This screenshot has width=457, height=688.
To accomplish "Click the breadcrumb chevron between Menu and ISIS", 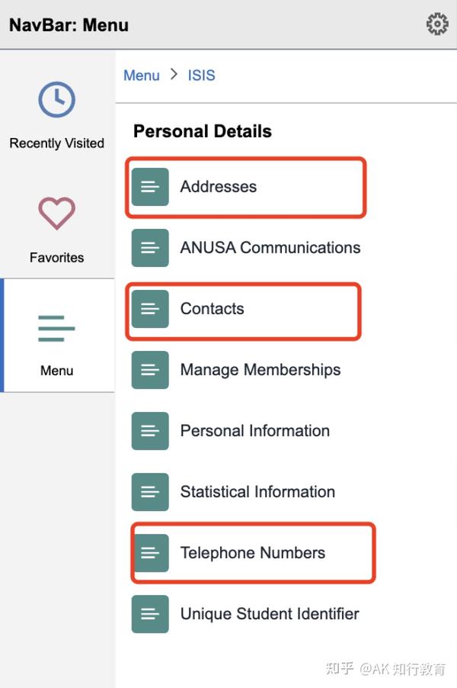I will pyautogui.click(x=174, y=74).
